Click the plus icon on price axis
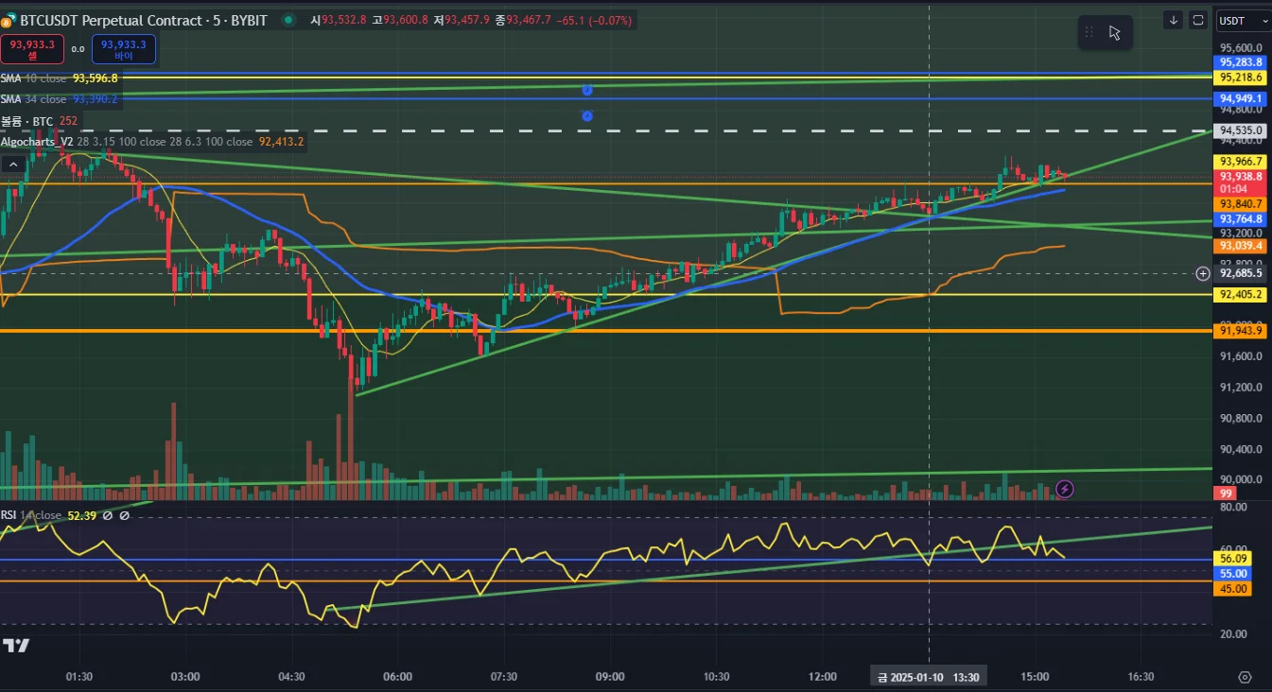The height and width of the screenshot is (692, 1272). [x=1203, y=273]
